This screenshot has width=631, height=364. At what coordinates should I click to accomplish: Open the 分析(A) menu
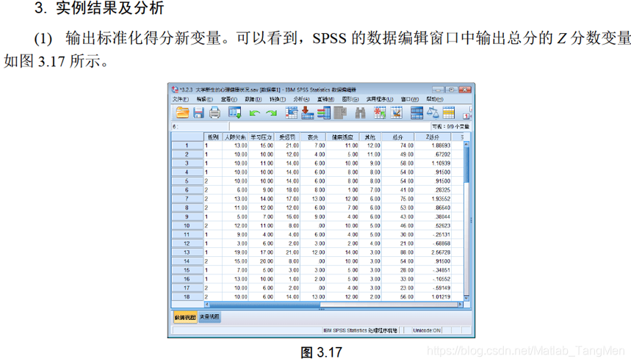[301, 99]
